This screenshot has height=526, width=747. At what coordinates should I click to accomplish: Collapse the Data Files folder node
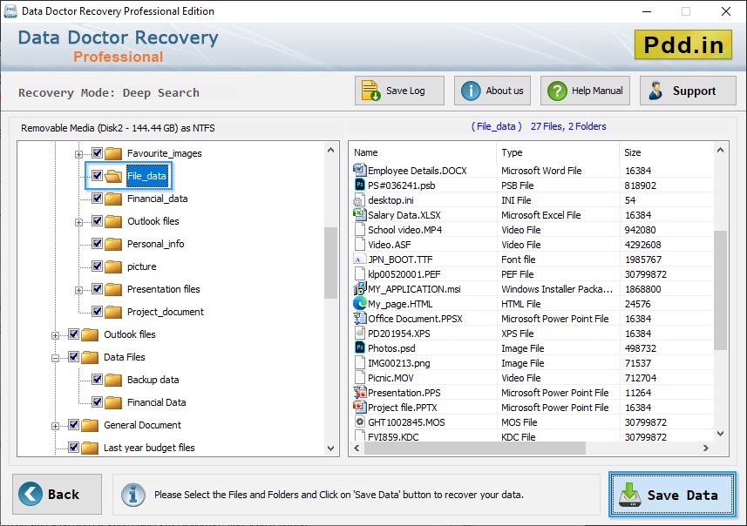click(x=55, y=358)
